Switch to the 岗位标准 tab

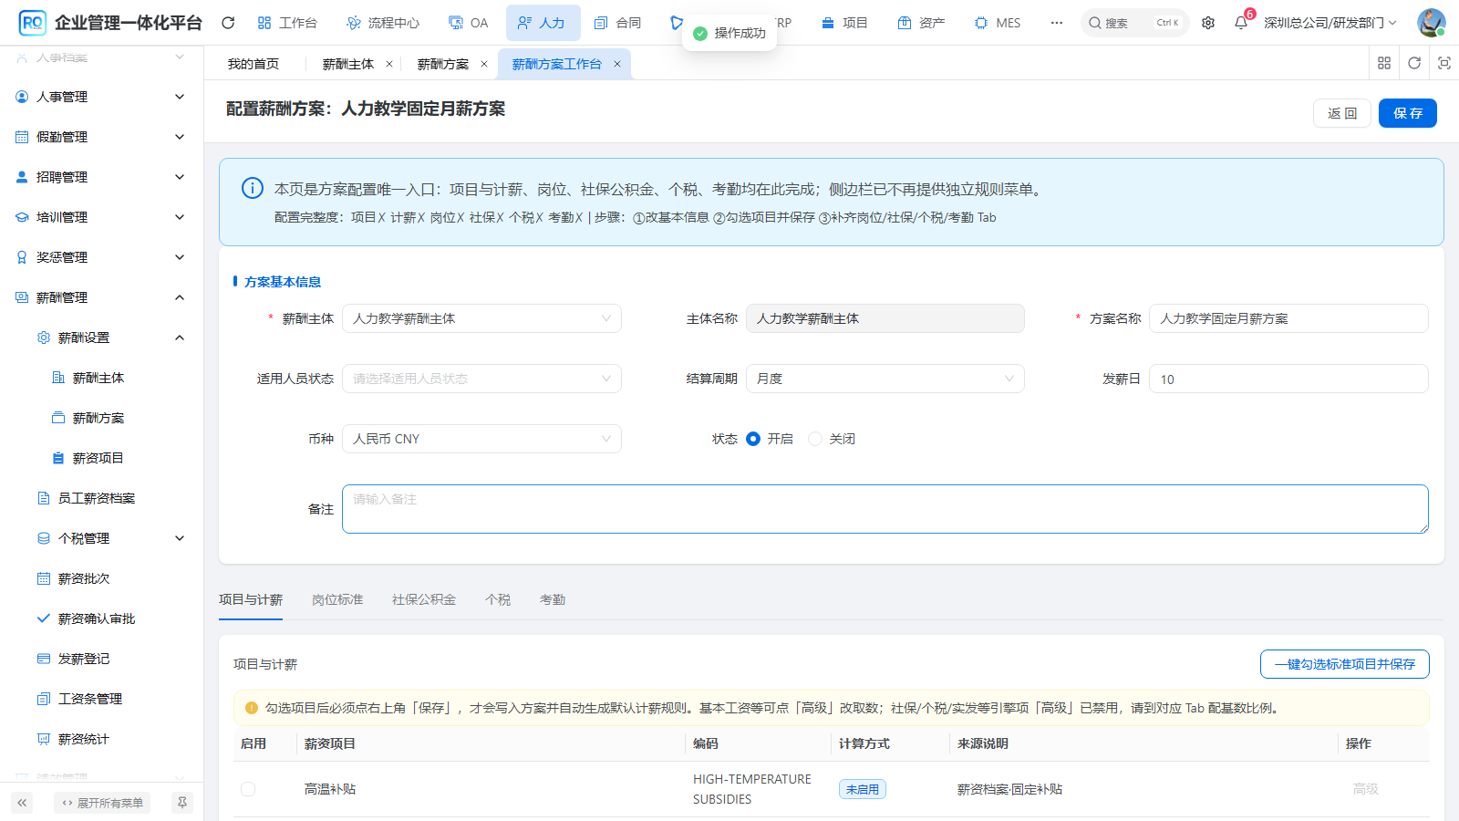coord(337,599)
